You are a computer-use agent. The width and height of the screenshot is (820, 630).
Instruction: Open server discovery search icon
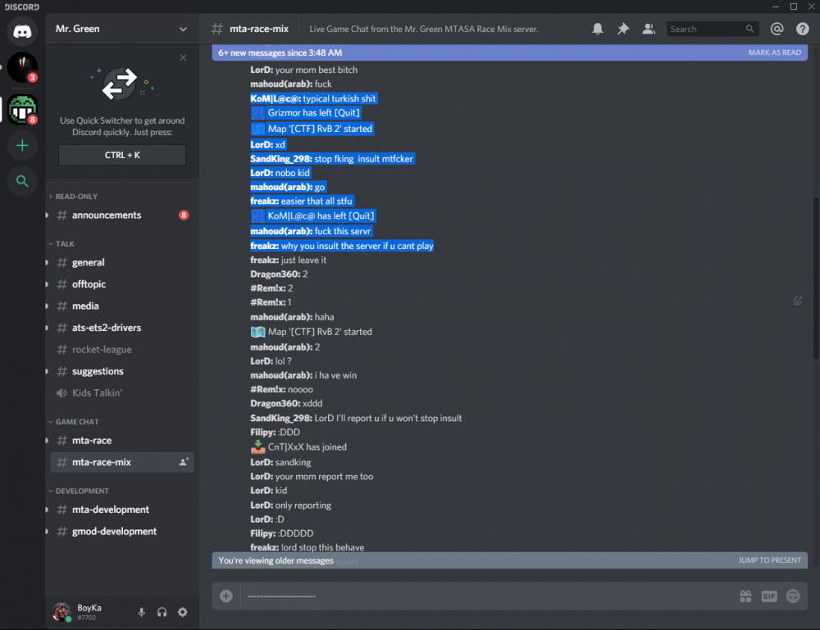pyautogui.click(x=22, y=181)
